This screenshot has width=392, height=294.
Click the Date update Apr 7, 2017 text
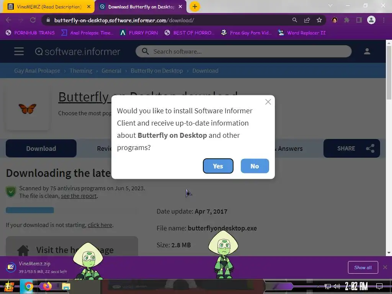coord(192,211)
